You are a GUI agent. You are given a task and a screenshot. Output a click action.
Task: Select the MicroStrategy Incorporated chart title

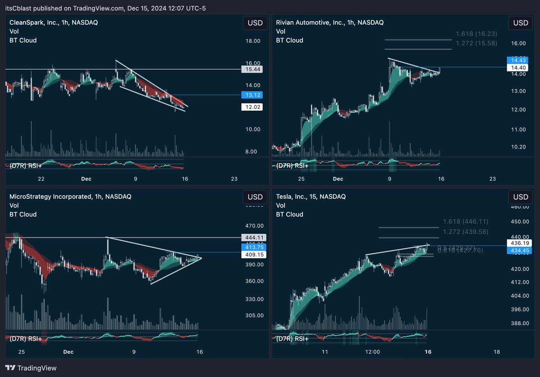[x=70, y=196]
